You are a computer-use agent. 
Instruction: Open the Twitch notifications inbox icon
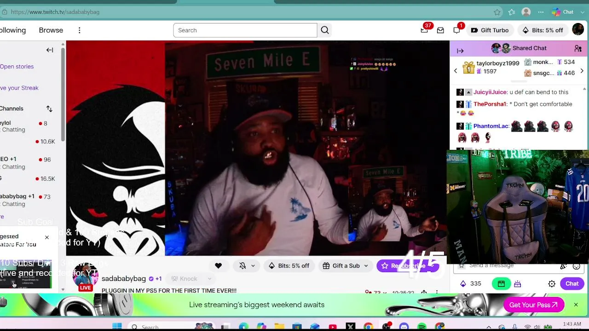440,30
